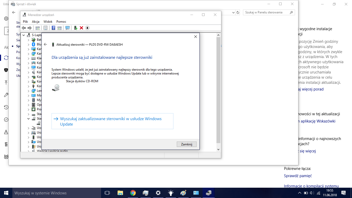Click the Windows taskbar search box
Image resolution: width=352 pixels, height=198 pixels.
57,193
